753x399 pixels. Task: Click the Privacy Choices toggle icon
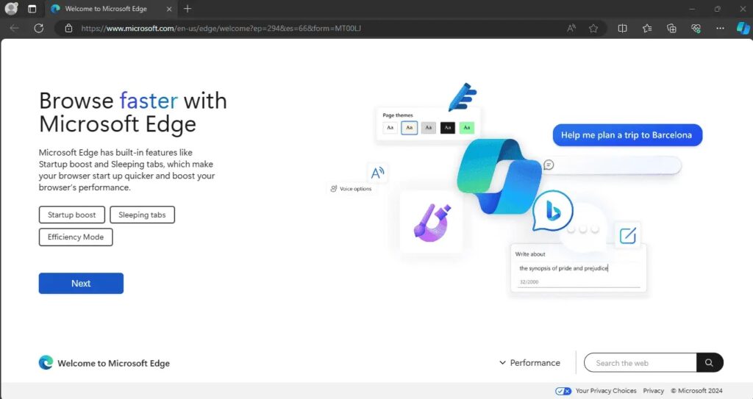(x=563, y=391)
